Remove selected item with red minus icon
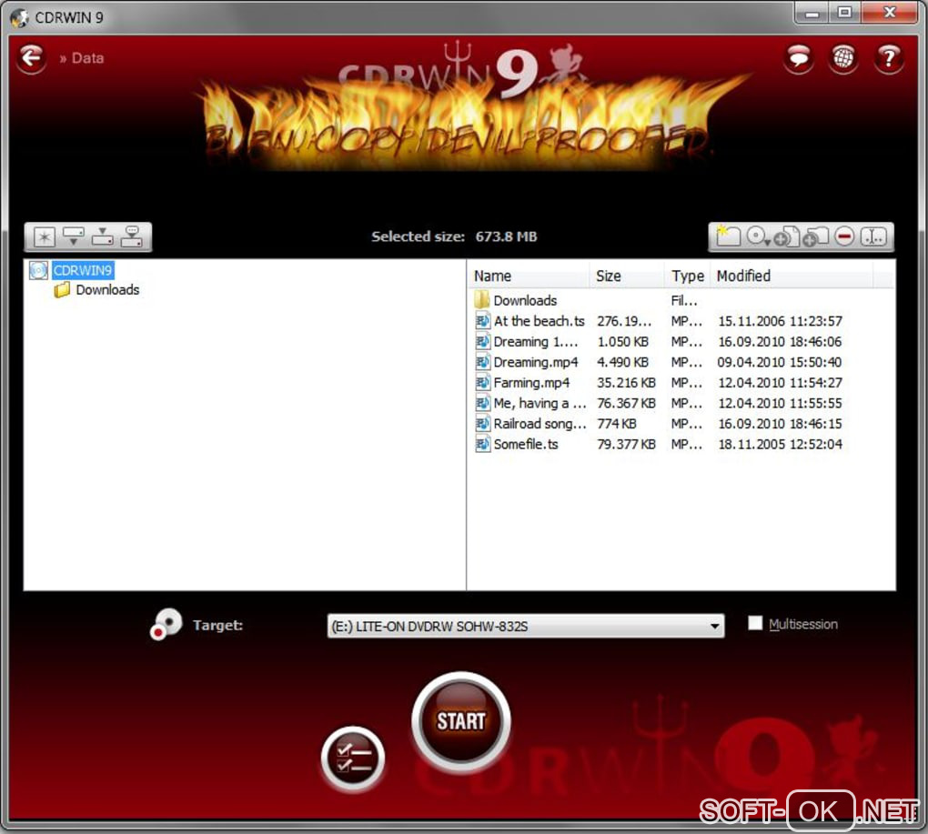The image size is (928, 834). (x=844, y=236)
